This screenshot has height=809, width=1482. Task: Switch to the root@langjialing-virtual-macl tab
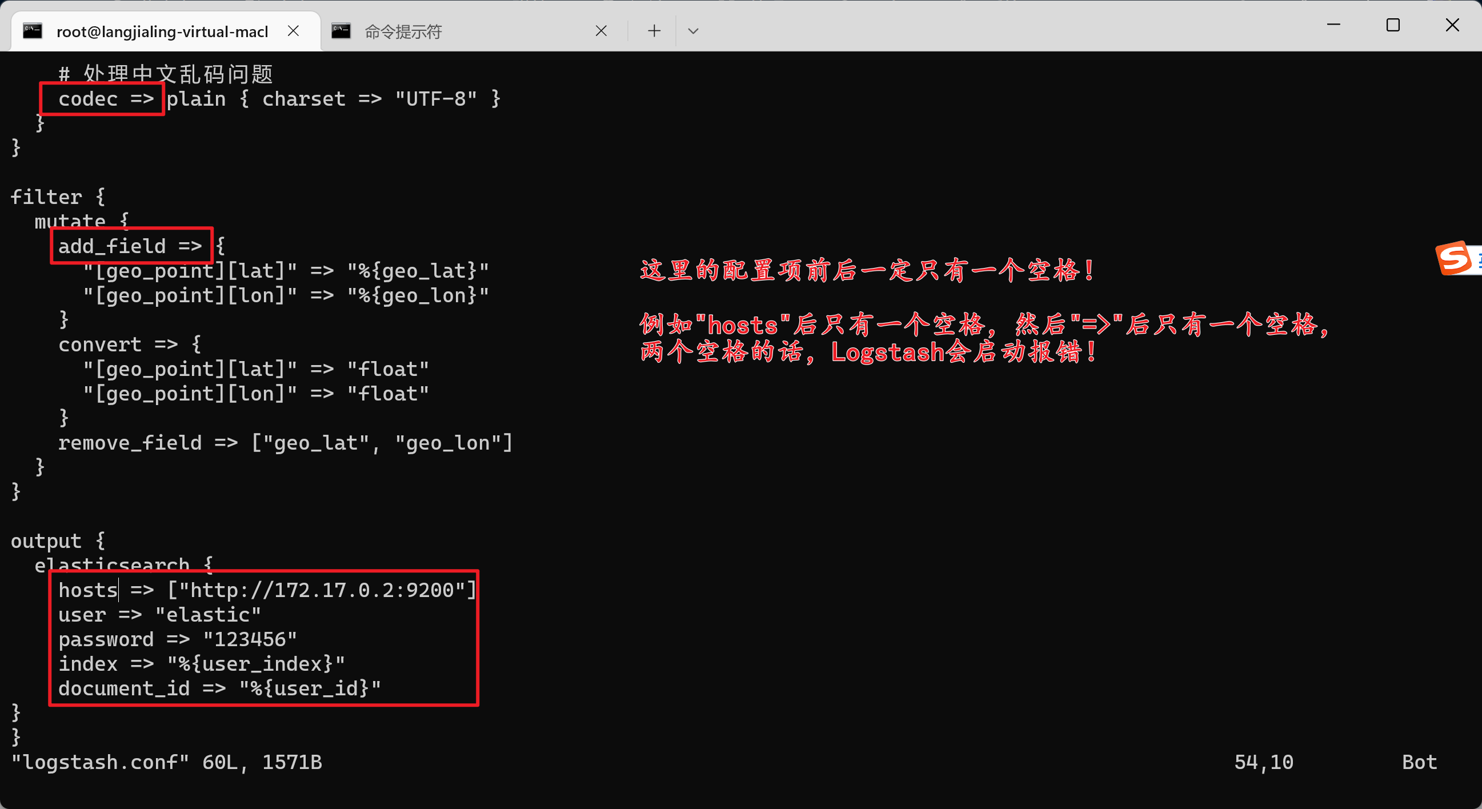click(165, 31)
